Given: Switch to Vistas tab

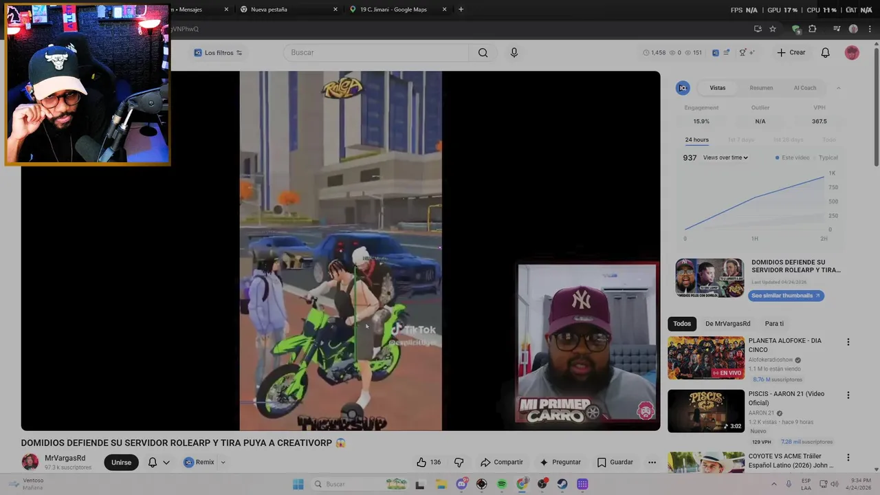Looking at the screenshot, I should (717, 88).
